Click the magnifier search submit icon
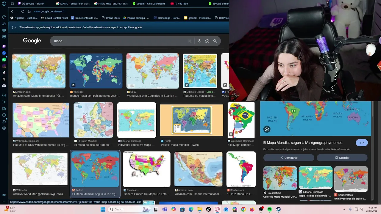Viewport: 381px width, 214px height. click(215, 41)
